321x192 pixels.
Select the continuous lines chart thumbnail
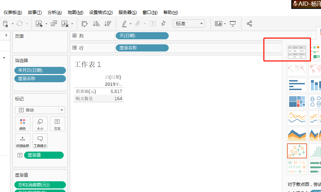pyautogui.click(x=297, y=118)
